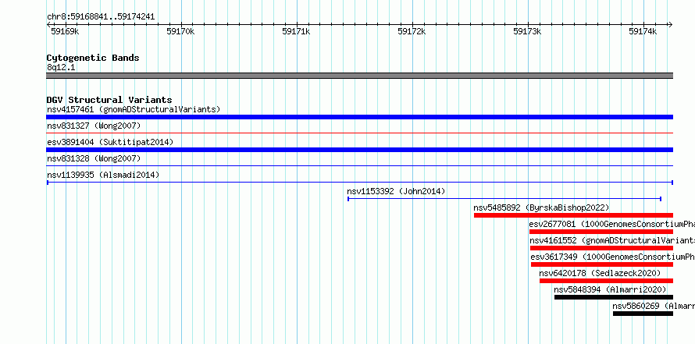This screenshot has width=695, height=344.
Task: Select the black bar under nsv5848394
Action: click(x=614, y=297)
